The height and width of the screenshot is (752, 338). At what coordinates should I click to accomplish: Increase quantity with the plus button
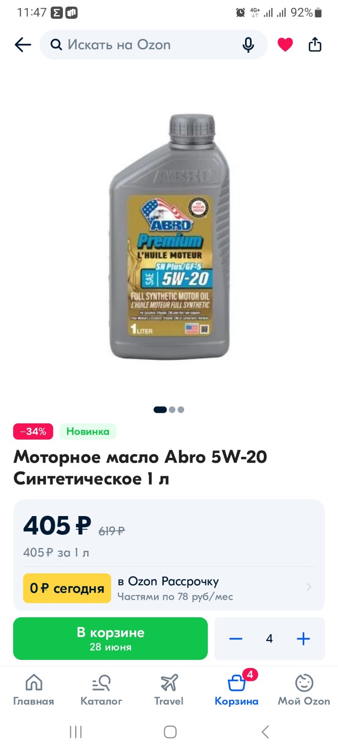pyautogui.click(x=303, y=639)
